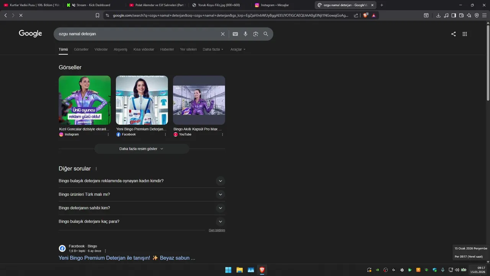The width and height of the screenshot is (490, 276).
Task: Open the Brave browser taskbar icon
Action: (262, 270)
